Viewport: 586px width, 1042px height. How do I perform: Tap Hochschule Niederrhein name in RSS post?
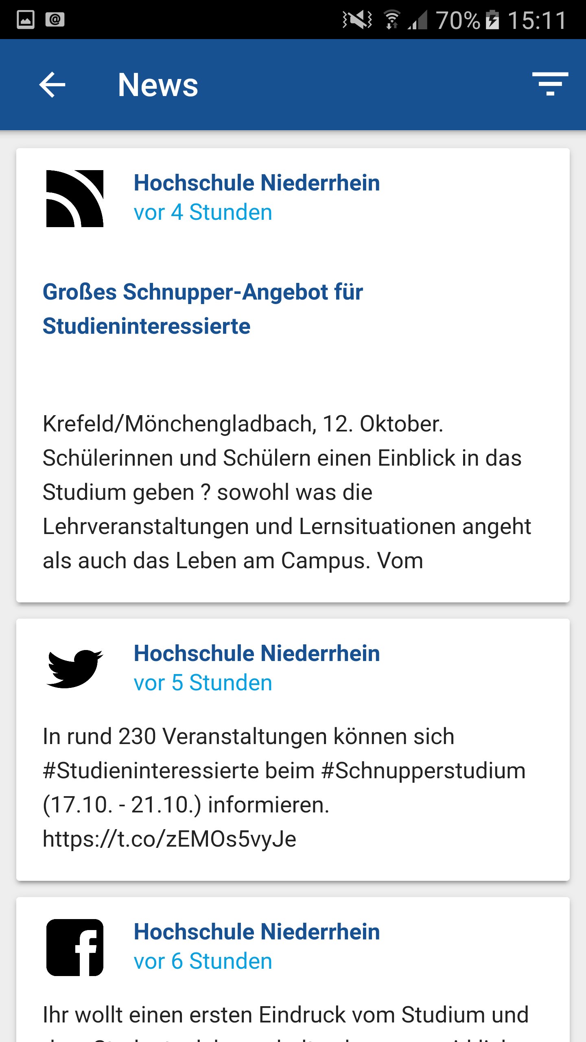coord(257,182)
